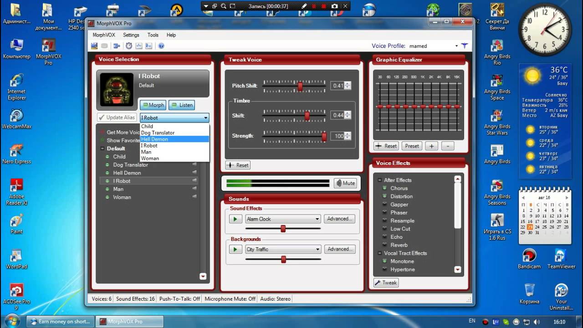Open Angry Birds Rio desktop icon
The width and height of the screenshot is (583, 328).
pyautogui.click(x=497, y=52)
